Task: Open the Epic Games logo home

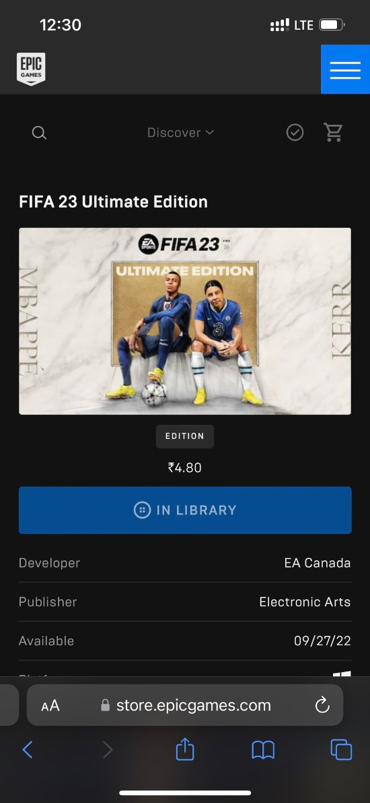Action: [31, 69]
